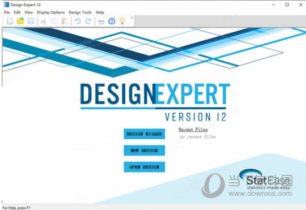Click the New file toolbar icon
The height and width of the screenshot is (210, 306).
coord(10,21)
